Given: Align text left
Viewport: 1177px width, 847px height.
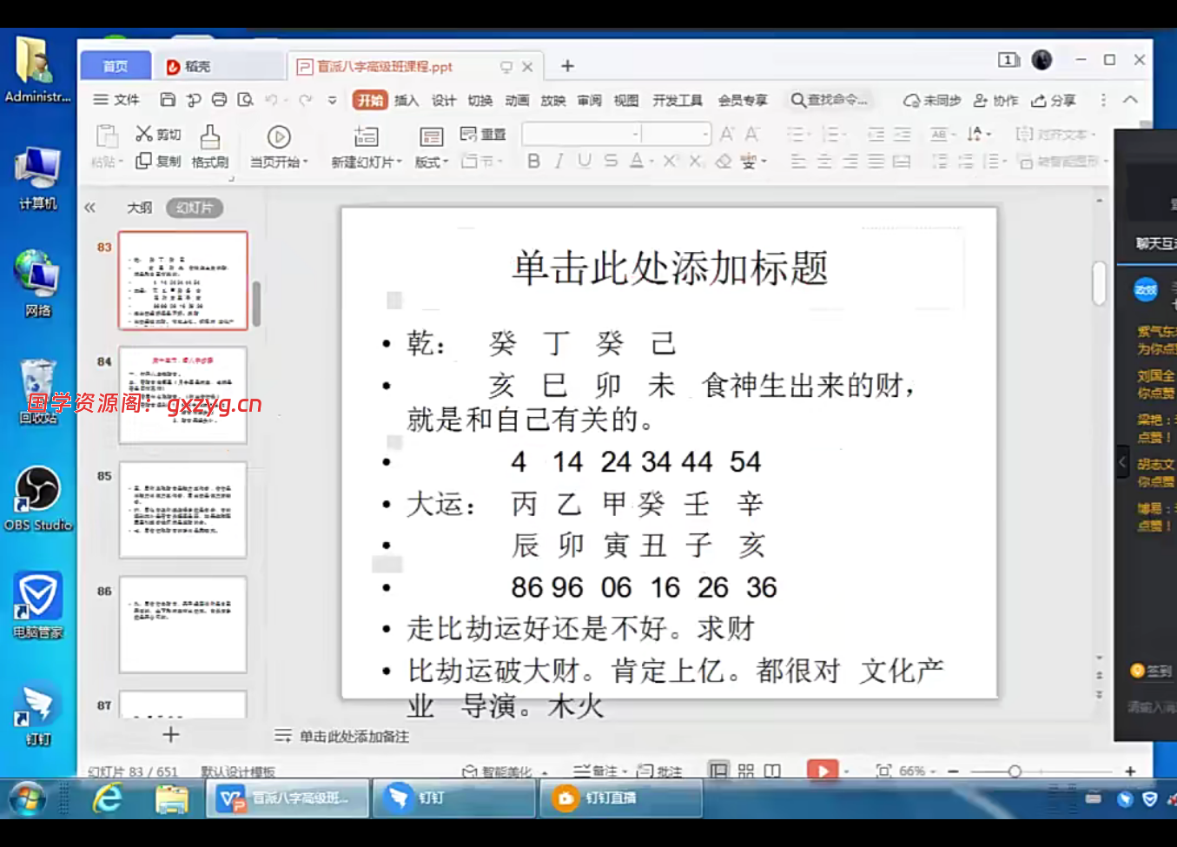Looking at the screenshot, I should click(798, 162).
